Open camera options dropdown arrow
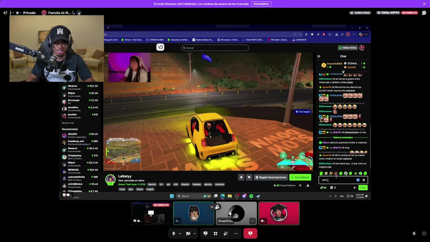 195,233
